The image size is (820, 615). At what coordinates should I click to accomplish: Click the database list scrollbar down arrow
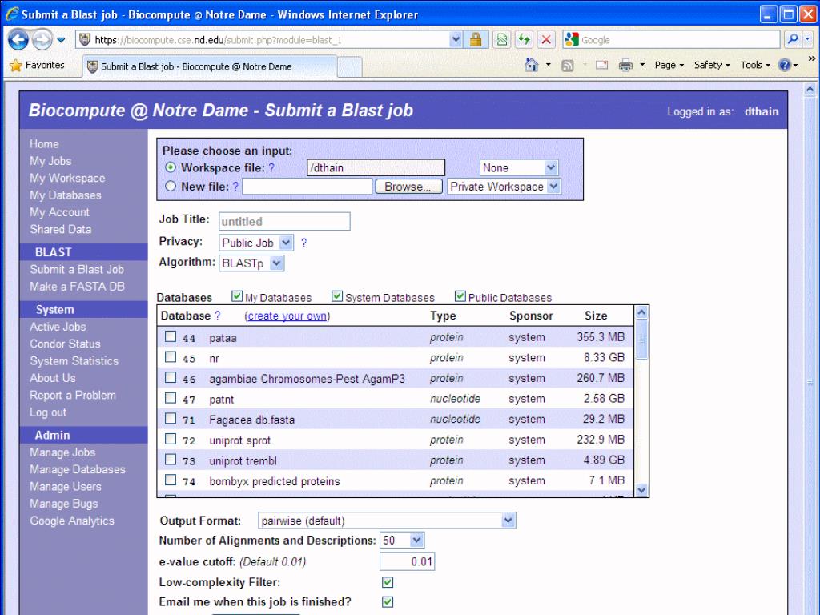641,489
